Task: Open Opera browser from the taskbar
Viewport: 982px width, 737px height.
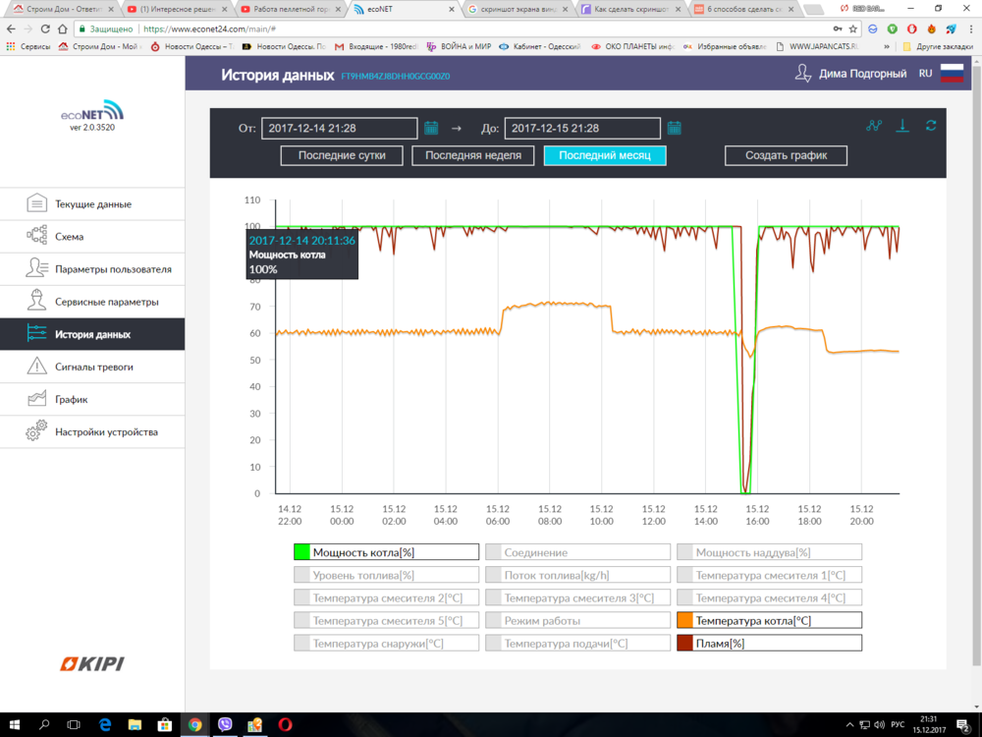Action: [285, 725]
